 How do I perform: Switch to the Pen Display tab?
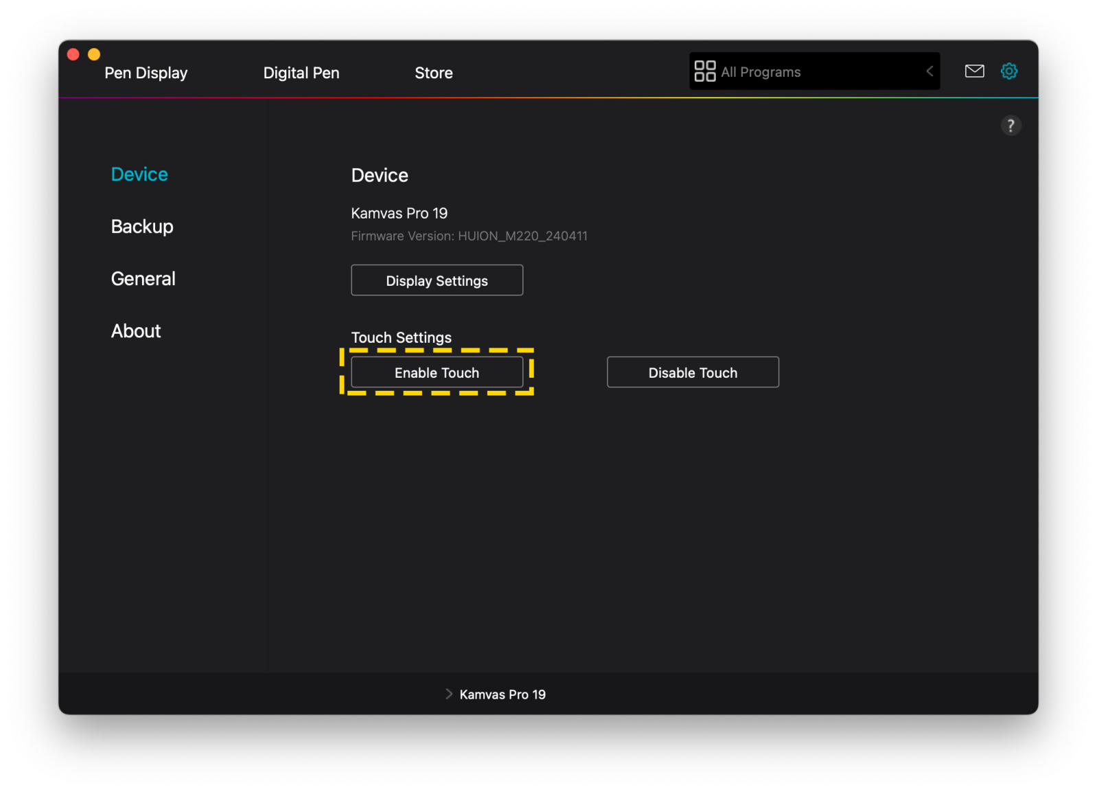point(146,73)
